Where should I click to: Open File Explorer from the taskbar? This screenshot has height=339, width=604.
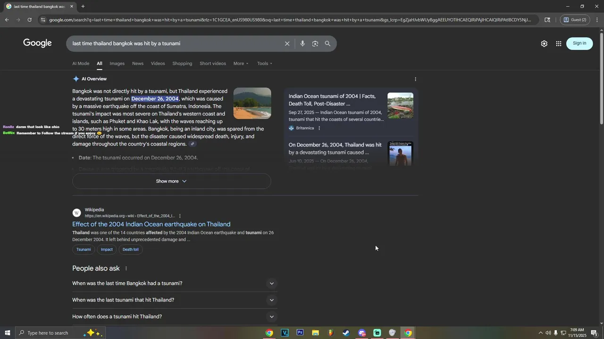[315, 333]
